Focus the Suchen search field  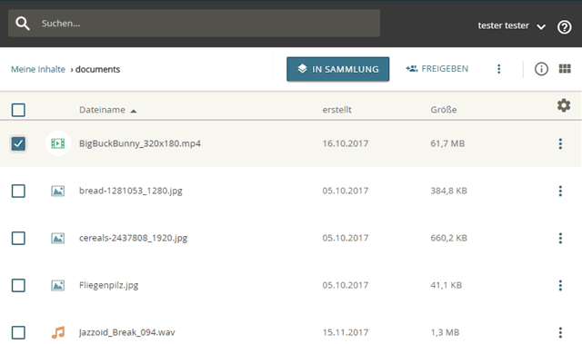click(x=194, y=24)
